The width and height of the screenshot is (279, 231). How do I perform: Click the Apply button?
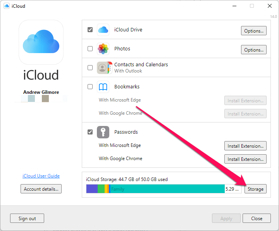226,218
